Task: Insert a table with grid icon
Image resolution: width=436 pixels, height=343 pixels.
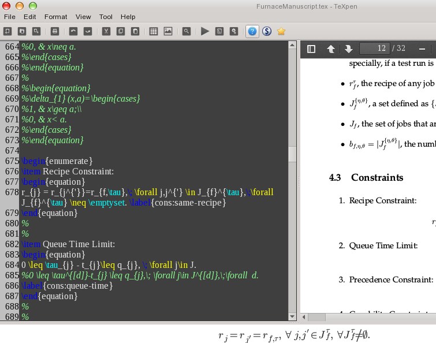Action: tap(153, 31)
